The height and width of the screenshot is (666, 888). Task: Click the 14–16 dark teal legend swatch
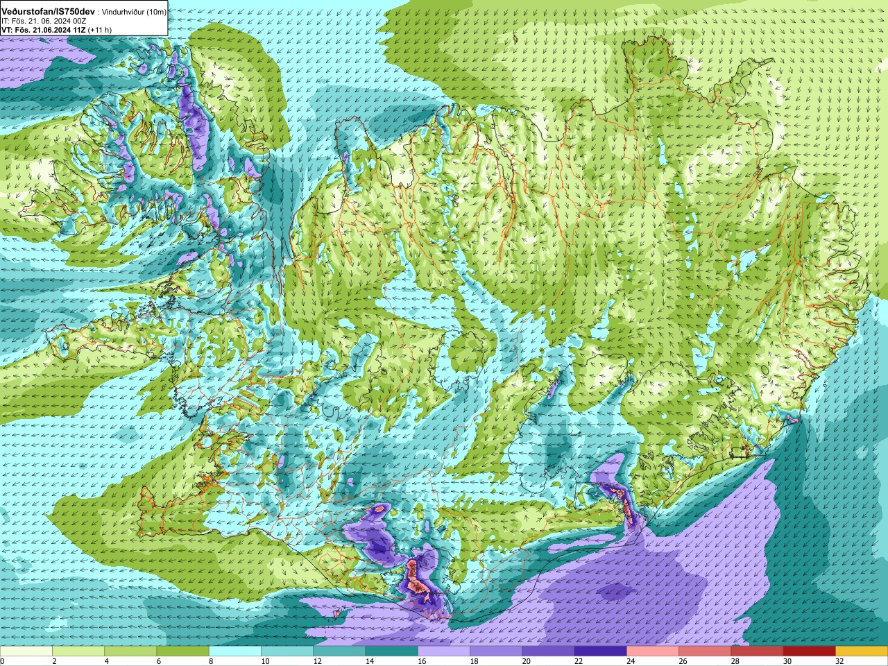click(392, 651)
